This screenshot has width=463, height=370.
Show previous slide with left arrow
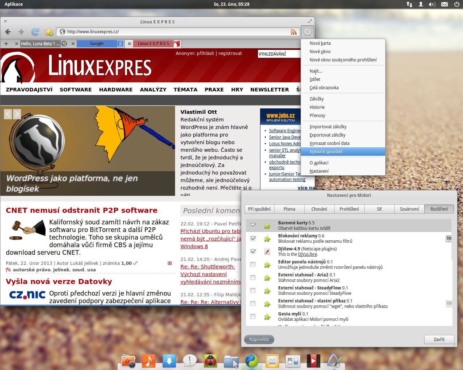pyautogui.click(x=8, y=114)
